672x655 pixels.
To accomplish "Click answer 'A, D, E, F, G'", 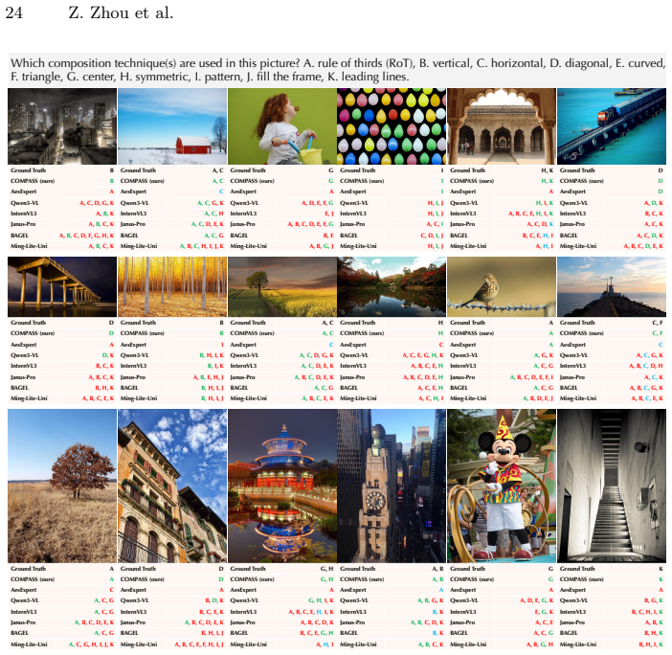I will click(317, 203).
